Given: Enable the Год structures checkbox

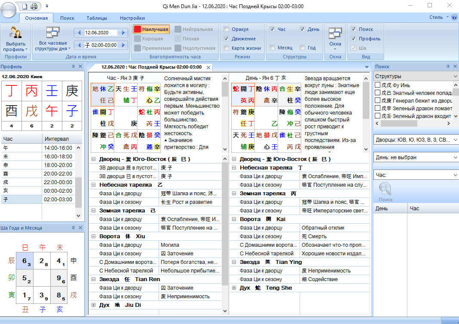Looking at the screenshot, I should click(303, 47).
